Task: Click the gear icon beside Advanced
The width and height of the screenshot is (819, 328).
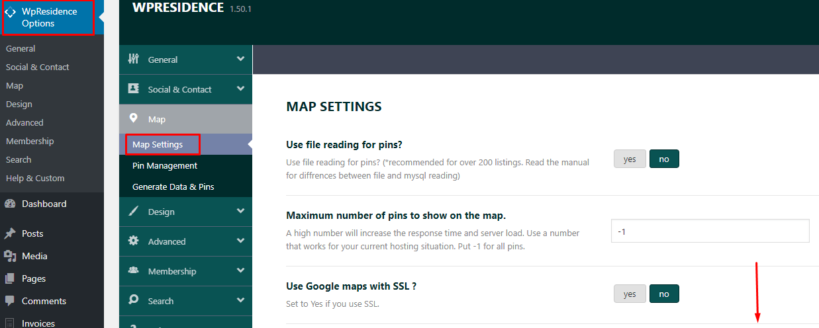Action: pos(133,241)
